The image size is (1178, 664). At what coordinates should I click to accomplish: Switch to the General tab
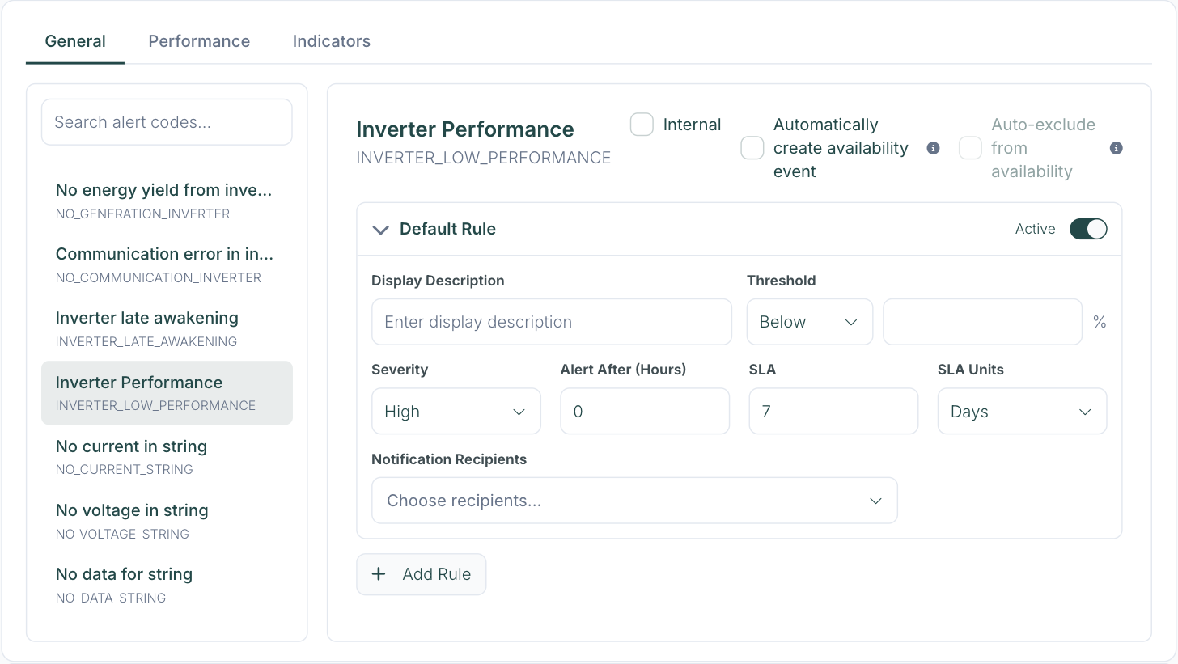coord(75,41)
